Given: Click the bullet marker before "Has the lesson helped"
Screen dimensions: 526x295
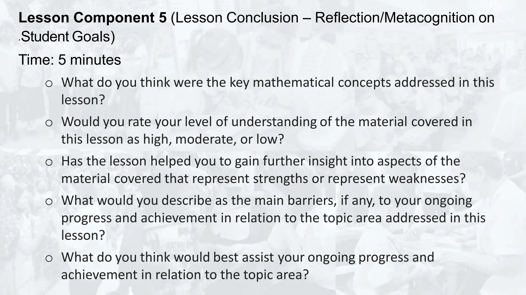Looking at the screenshot, I should [x=49, y=162].
